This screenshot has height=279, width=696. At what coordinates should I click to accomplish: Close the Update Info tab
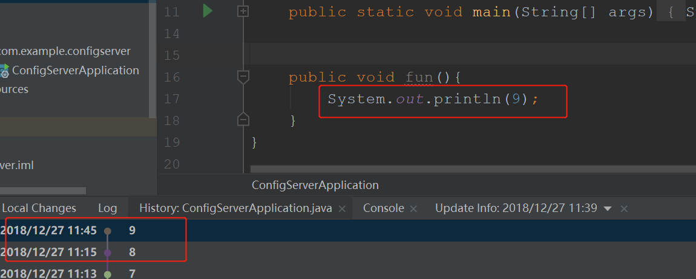[x=624, y=208]
